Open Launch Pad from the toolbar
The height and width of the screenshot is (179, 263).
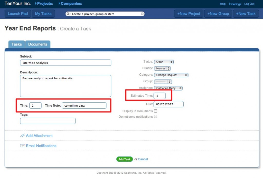18,14
